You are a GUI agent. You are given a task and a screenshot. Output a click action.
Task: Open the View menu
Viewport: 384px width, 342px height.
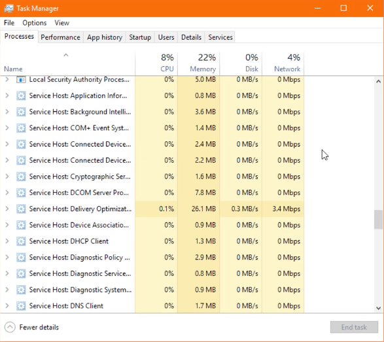point(61,23)
